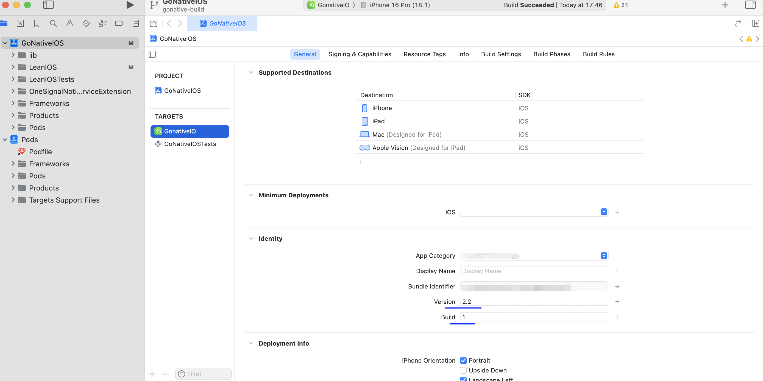763x381 pixels.
Task: Hide the project and targets list panel
Action: [x=152, y=54]
